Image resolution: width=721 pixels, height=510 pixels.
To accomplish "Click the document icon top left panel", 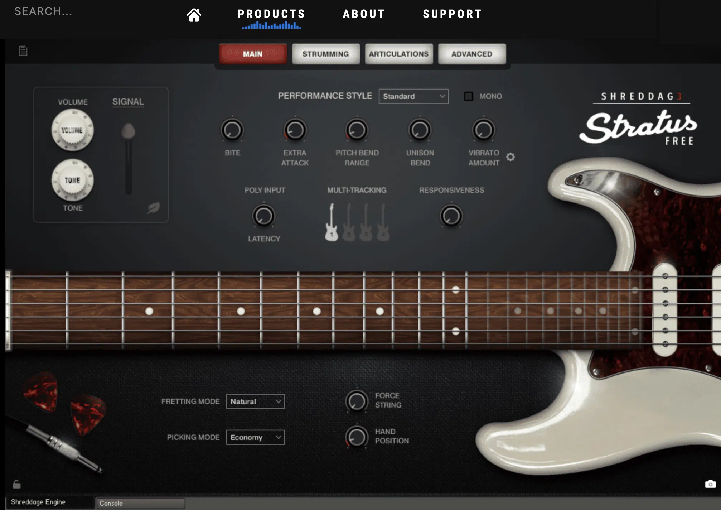I will 23,50.
